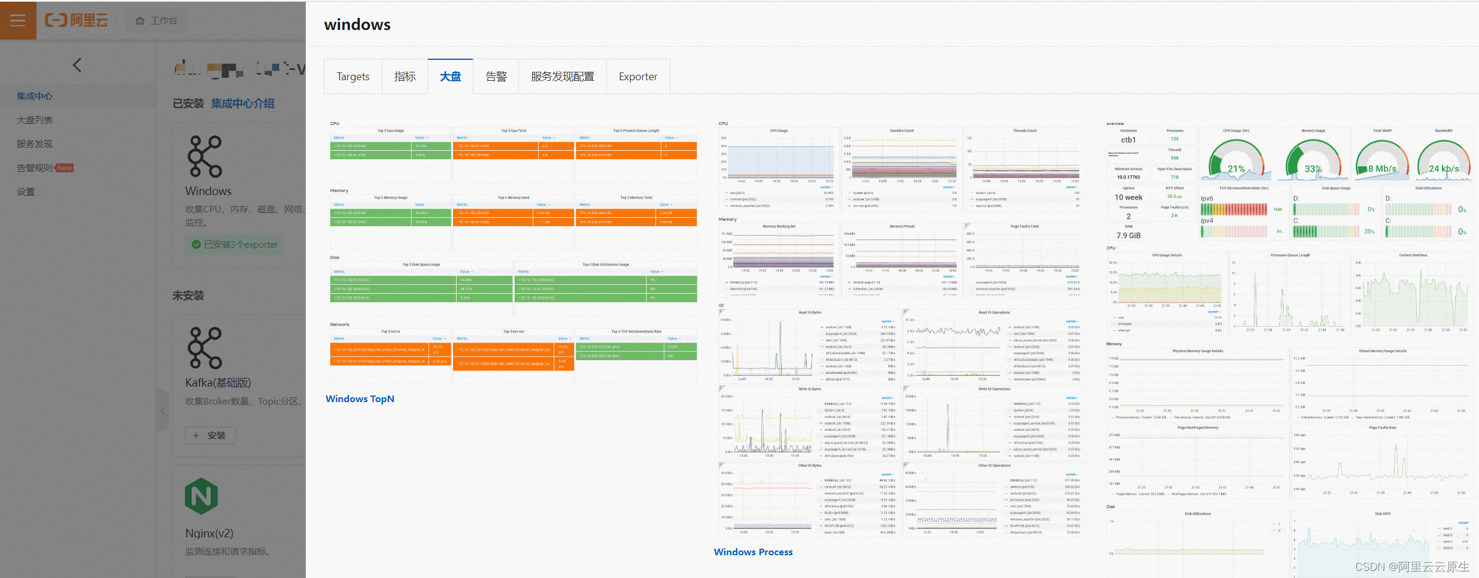This screenshot has width=1479, height=578.
Task: Click the windows panel heading
Action: coord(357,25)
